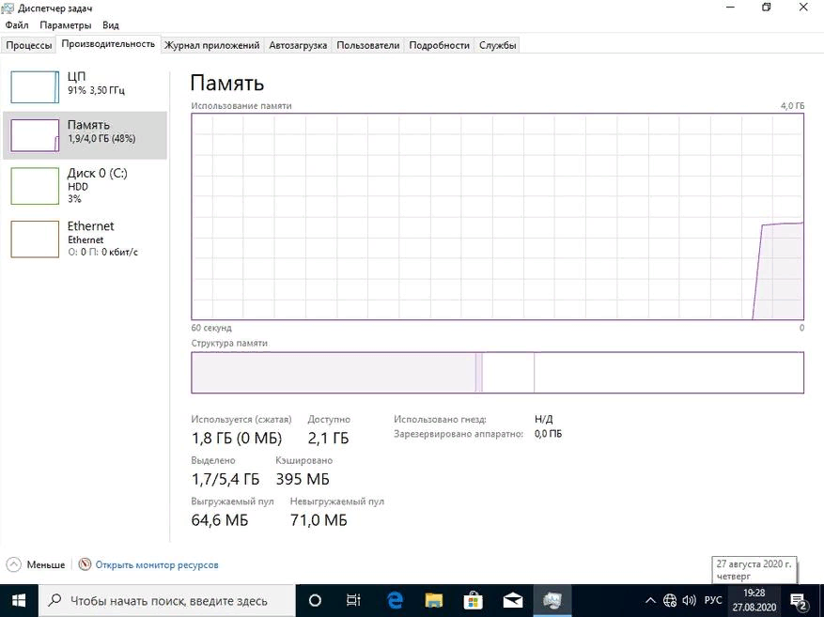Close the Диспетчер задач window
Screen dimensions: 824x617
[803, 8]
